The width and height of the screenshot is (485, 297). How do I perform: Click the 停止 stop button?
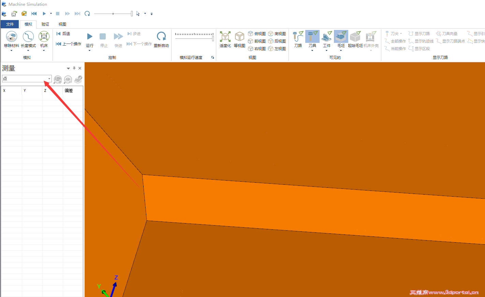tap(104, 40)
